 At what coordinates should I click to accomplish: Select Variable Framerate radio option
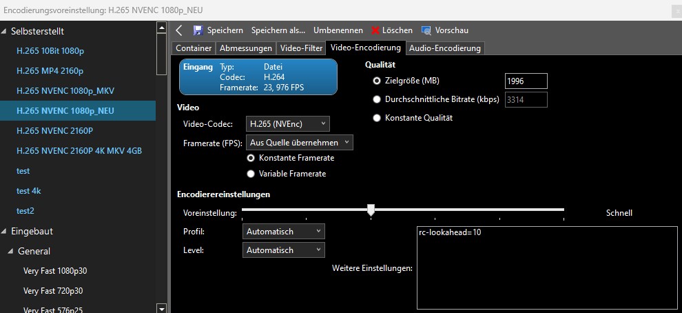[251, 174]
